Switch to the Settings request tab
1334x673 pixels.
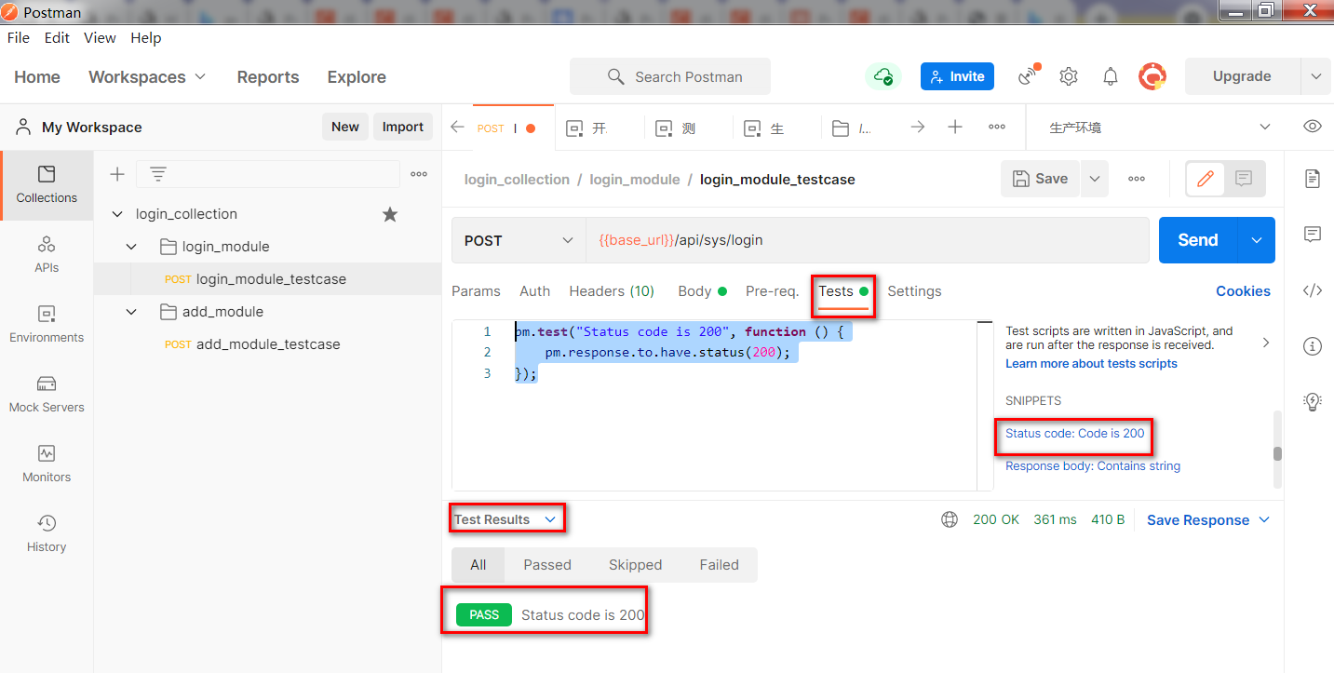coord(914,291)
